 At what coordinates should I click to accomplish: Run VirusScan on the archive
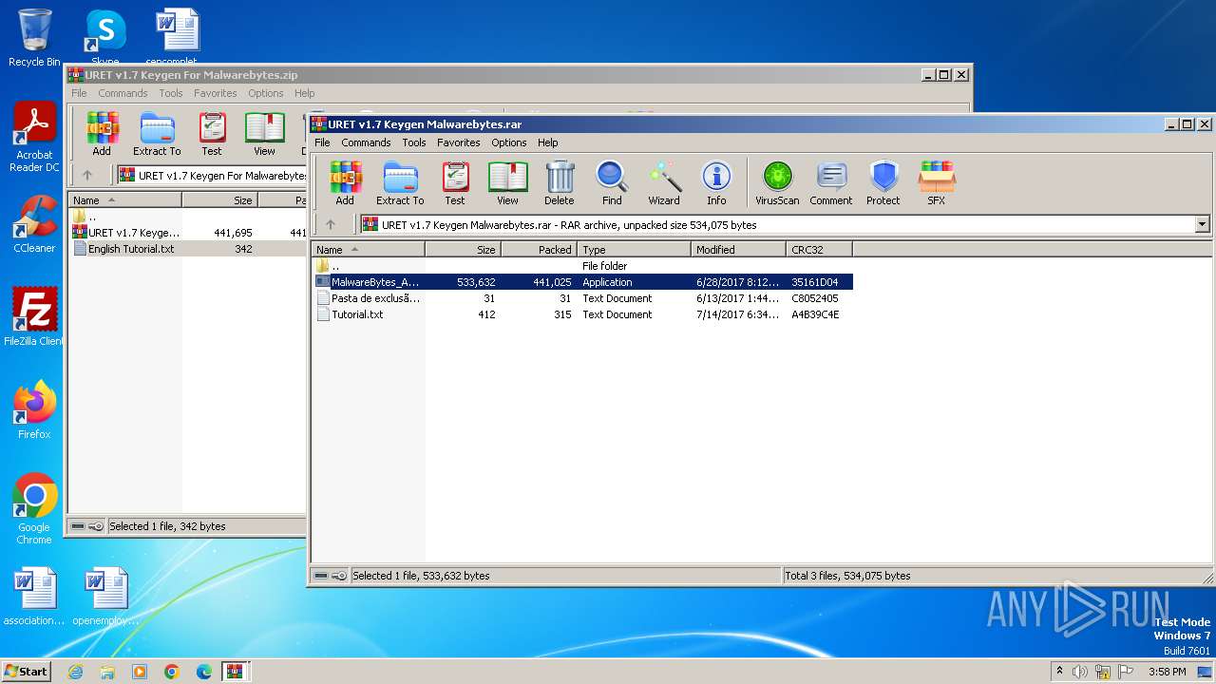[777, 182]
